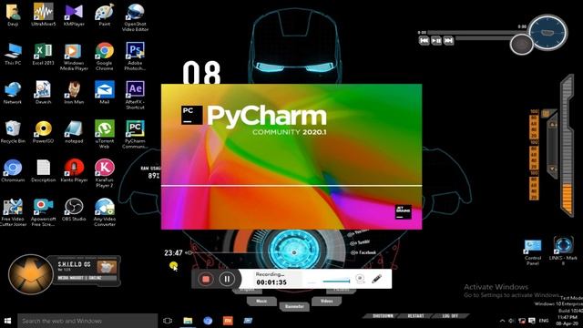Image resolution: width=583 pixels, height=328 pixels.
Task: Select the Adobe Photoshop shortcut
Action: tap(135, 56)
